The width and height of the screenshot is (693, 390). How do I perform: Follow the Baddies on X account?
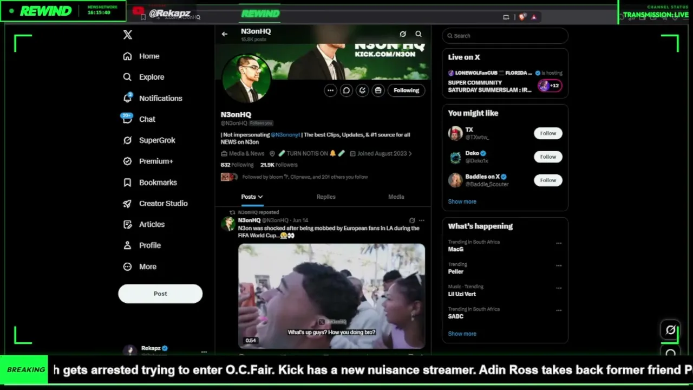coord(548,180)
